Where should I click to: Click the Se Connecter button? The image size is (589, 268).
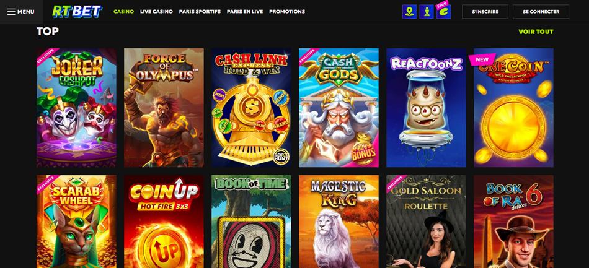point(541,12)
